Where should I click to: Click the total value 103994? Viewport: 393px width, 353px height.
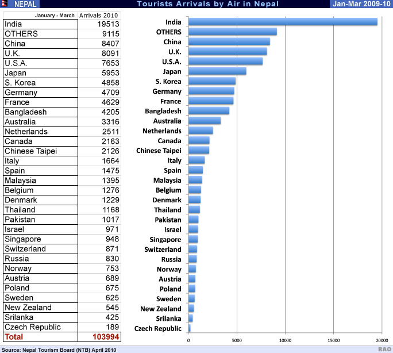[x=106, y=337]
